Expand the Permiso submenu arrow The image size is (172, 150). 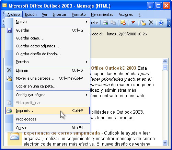click(87, 62)
